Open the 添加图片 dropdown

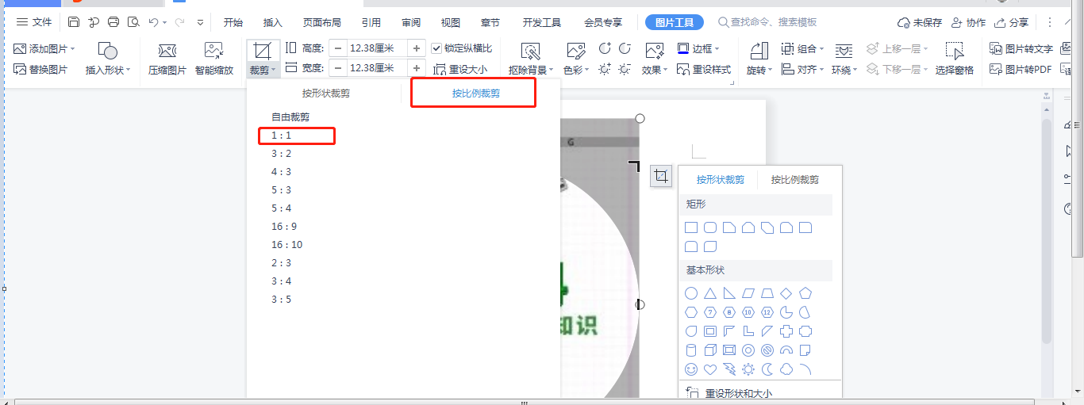coord(73,49)
